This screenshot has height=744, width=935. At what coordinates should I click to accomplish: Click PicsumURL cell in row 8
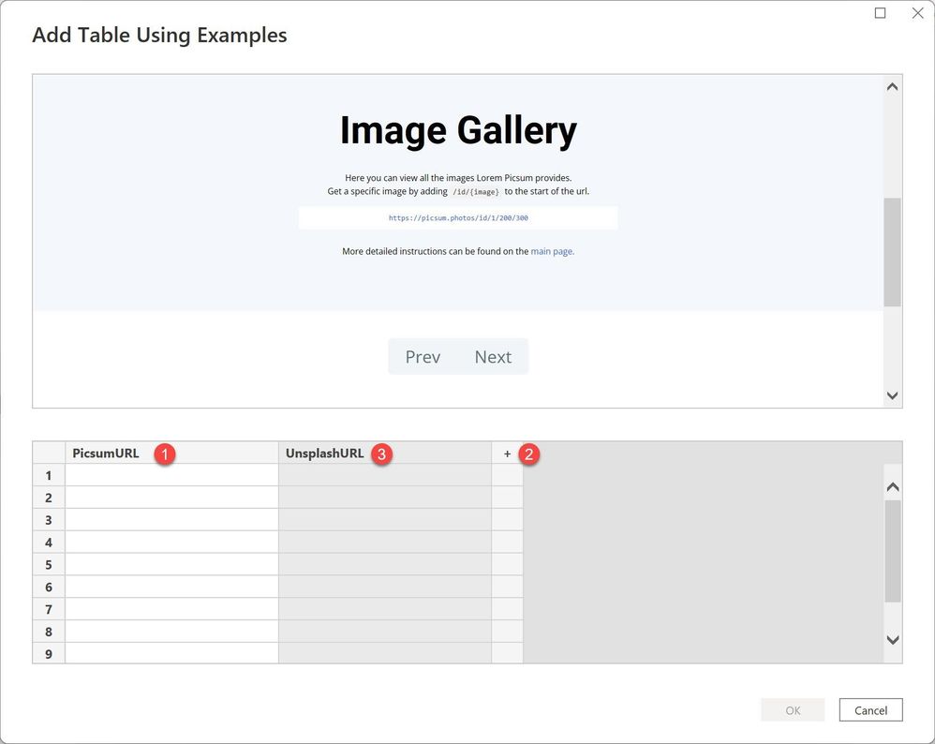pos(171,632)
